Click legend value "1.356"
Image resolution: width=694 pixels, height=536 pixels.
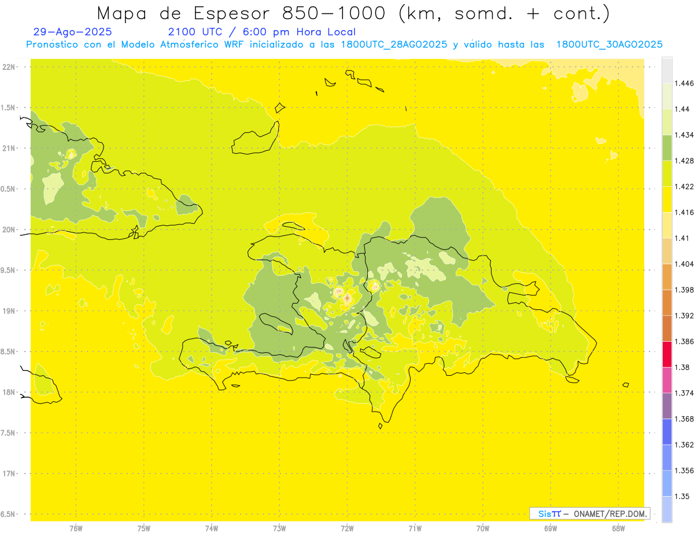(x=684, y=471)
